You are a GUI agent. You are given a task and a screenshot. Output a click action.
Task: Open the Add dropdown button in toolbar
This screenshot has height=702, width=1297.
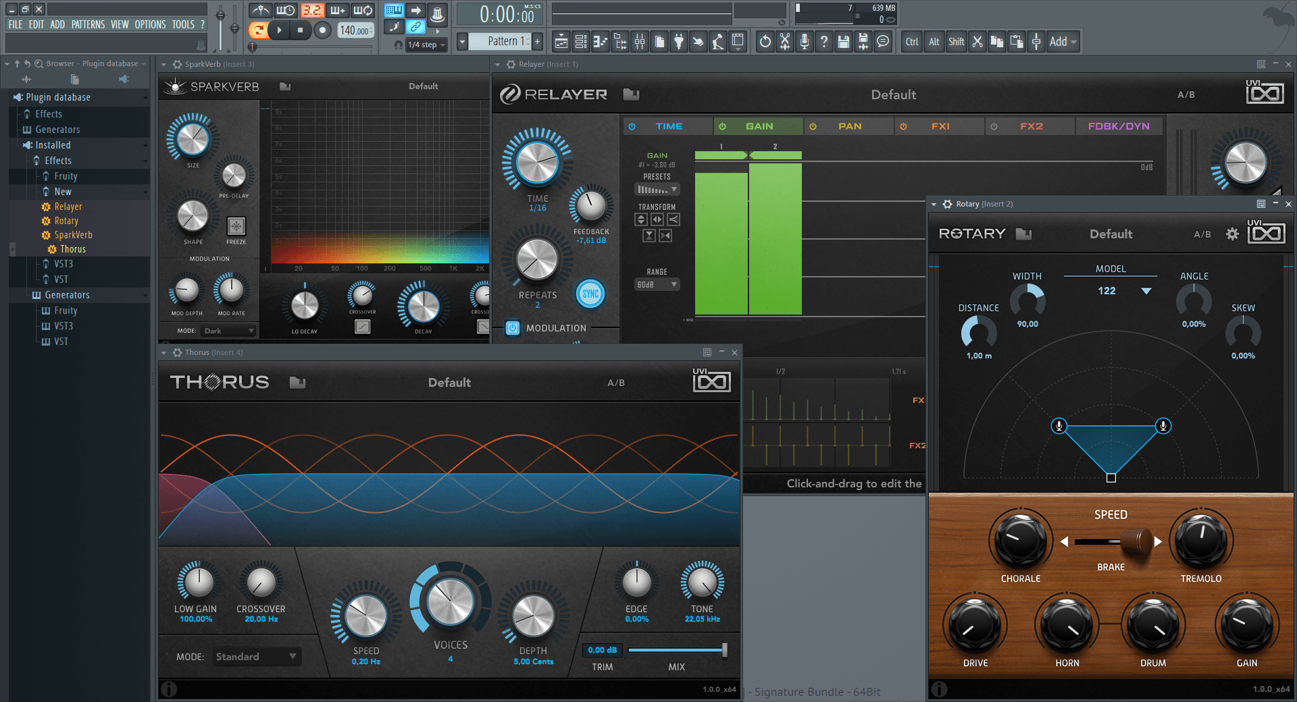[x=1063, y=42]
